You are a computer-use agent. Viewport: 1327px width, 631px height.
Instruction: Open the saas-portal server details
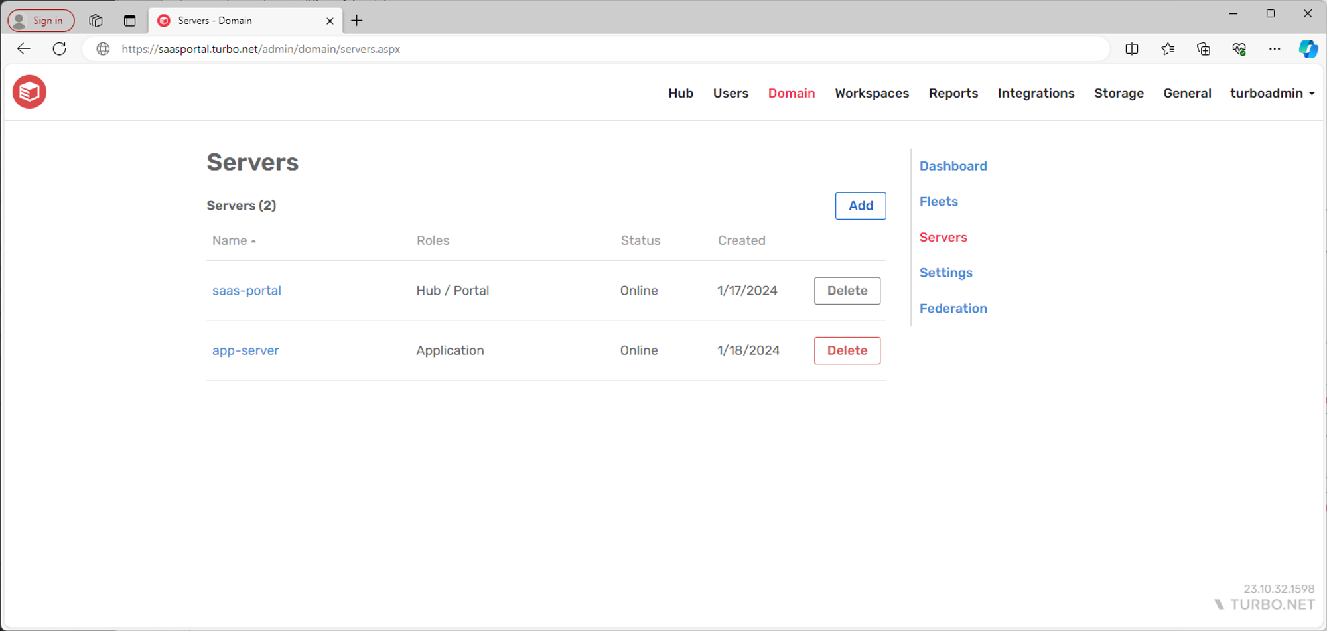click(x=246, y=290)
